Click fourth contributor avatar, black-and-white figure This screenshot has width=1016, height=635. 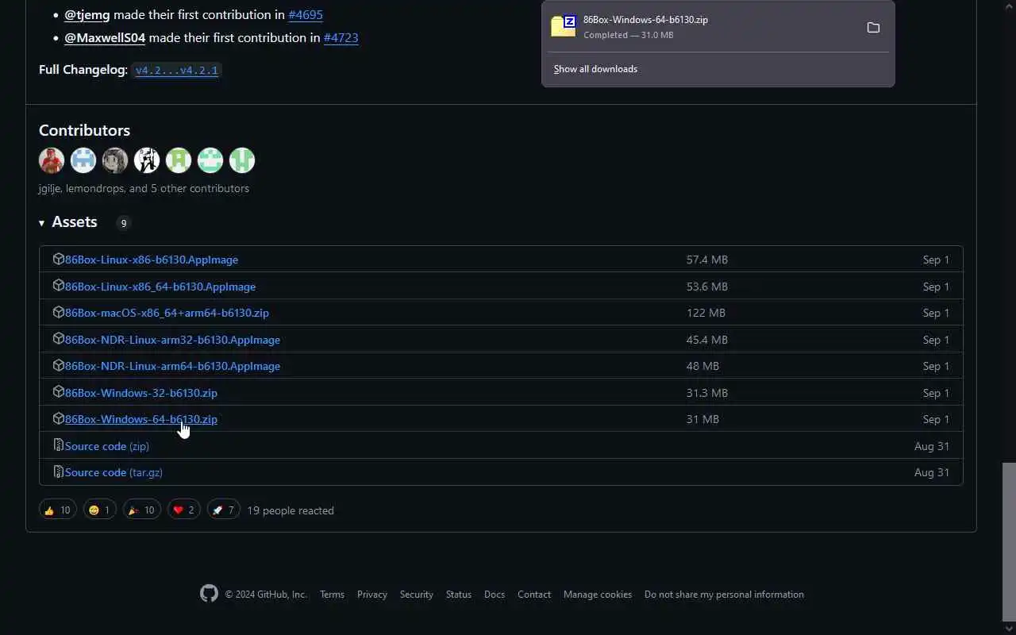147,160
